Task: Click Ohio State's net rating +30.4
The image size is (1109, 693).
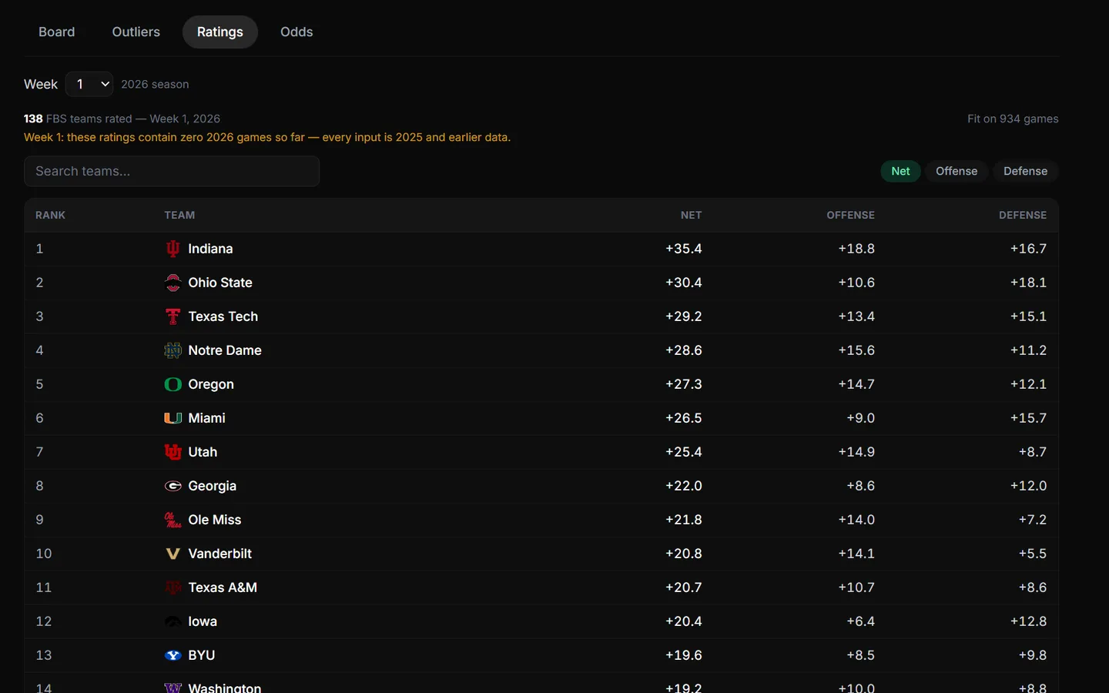Action: (x=684, y=283)
